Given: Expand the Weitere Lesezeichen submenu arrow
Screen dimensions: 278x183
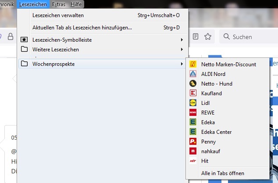Looking at the screenshot, I should tap(182, 49).
